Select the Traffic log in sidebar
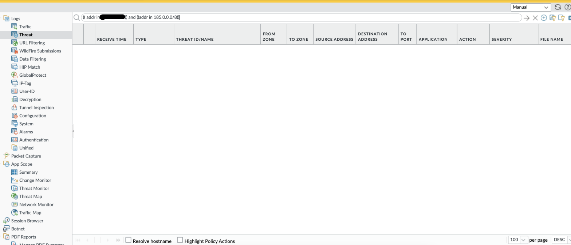Screen dimensions: 571x245 pos(25,27)
